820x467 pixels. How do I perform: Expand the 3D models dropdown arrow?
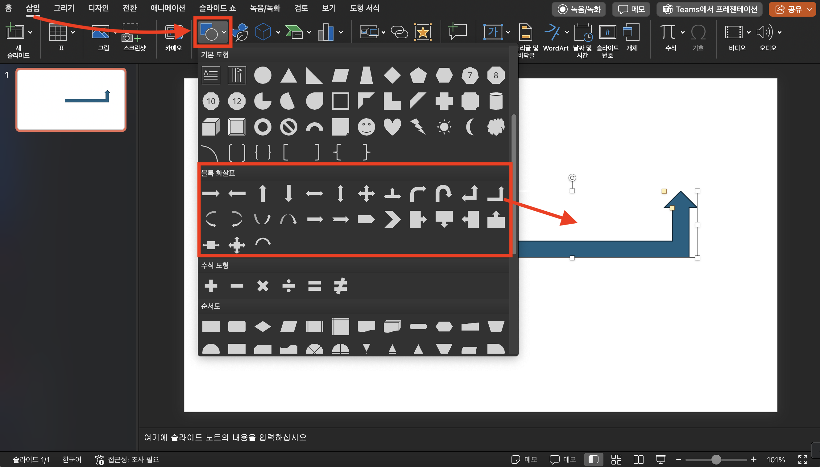click(x=278, y=32)
